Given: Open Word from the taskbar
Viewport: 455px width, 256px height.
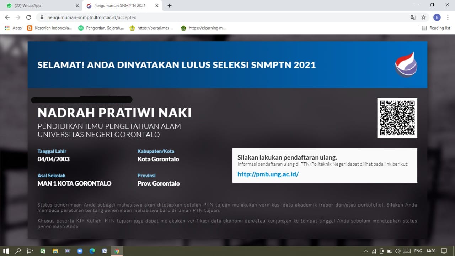Looking at the screenshot, I should [105, 251].
